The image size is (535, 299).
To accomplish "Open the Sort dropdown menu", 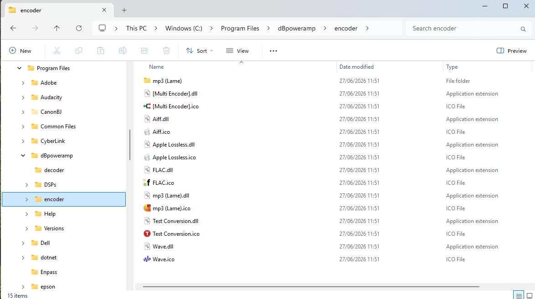I will [200, 51].
